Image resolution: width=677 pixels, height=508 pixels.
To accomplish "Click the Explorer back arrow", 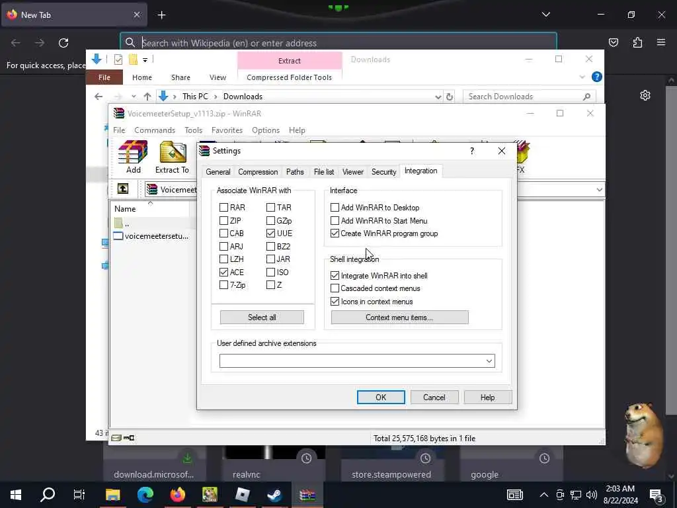I will tap(99, 97).
